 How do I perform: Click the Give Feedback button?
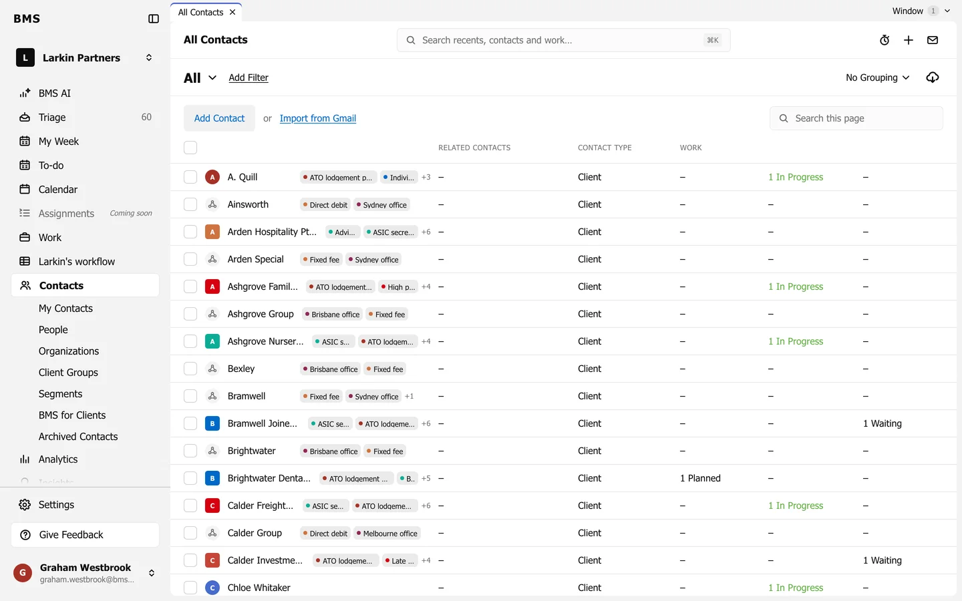tap(86, 535)
